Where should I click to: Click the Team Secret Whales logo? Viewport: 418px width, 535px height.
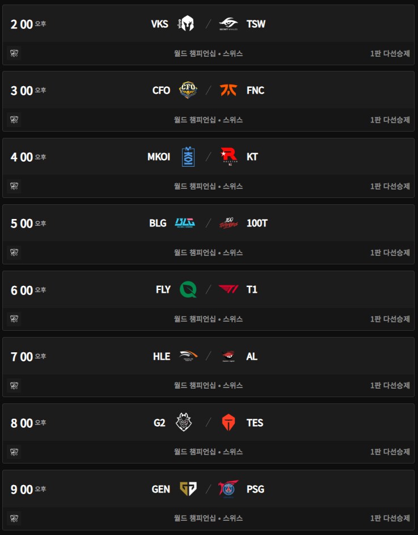coord(228,24)
